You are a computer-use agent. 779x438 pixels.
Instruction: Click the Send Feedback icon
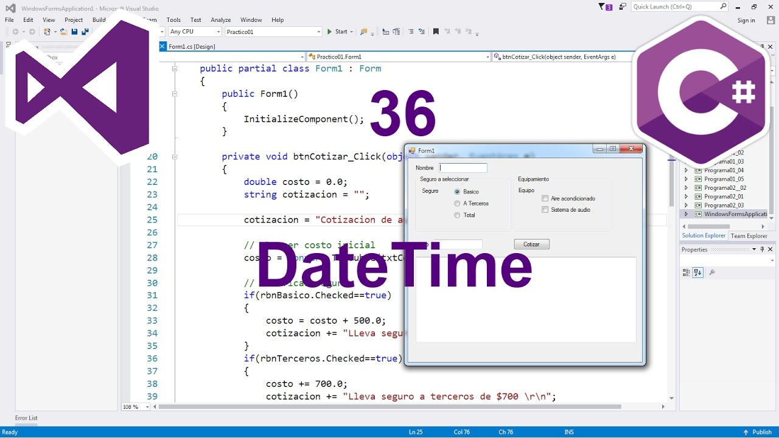622,7
